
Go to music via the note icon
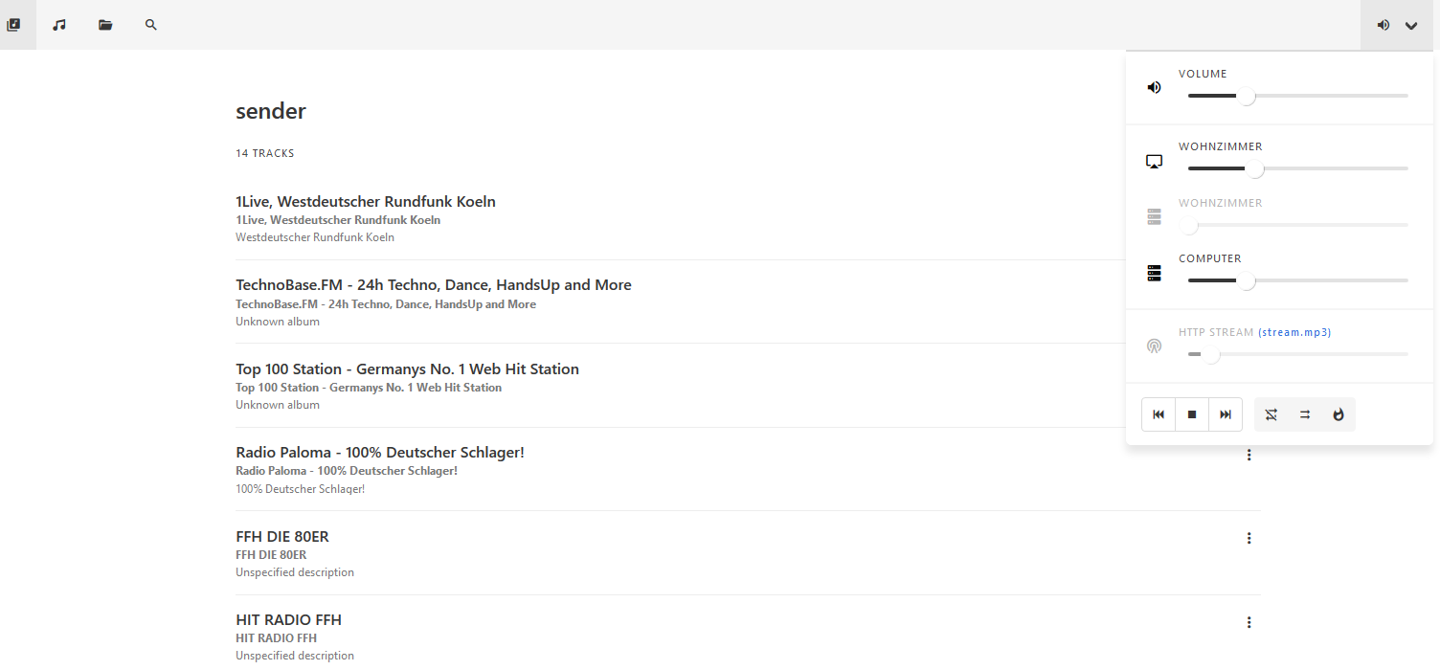point(59,25)
